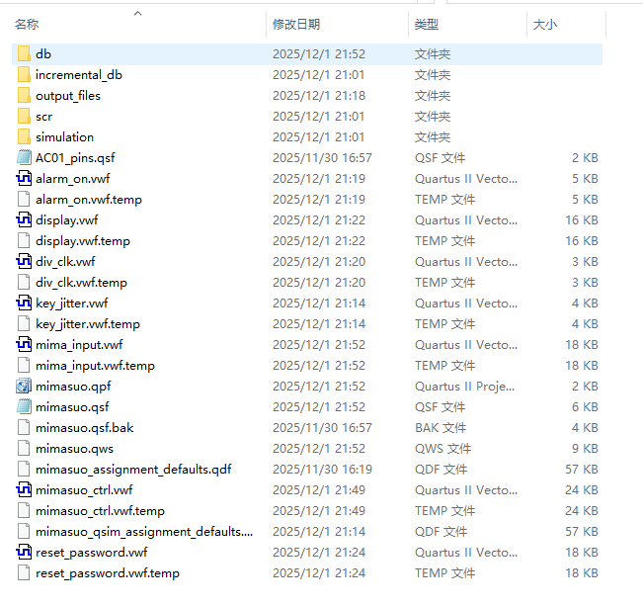
Task: Click the div_clk.vwf waveform icon
Action: point(24,261)
